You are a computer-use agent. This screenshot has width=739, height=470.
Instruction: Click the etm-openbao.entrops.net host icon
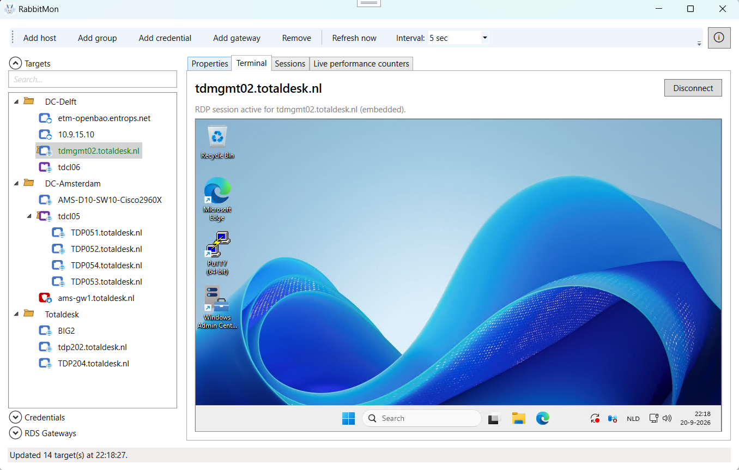tap(45, 118)
